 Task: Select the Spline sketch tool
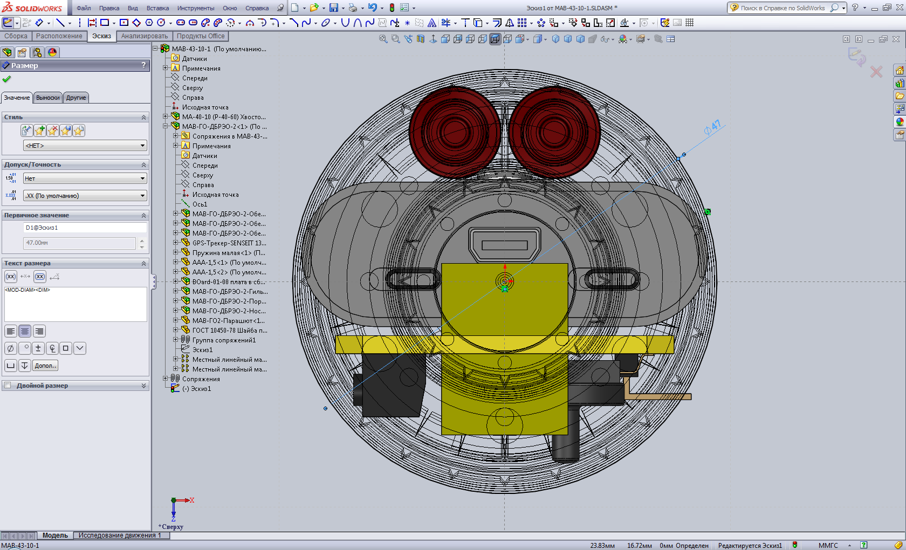[x=306, y=23]
